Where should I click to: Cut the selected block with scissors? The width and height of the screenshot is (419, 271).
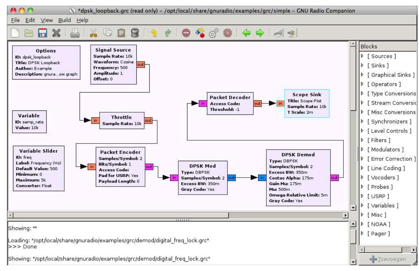pos(94,33)
